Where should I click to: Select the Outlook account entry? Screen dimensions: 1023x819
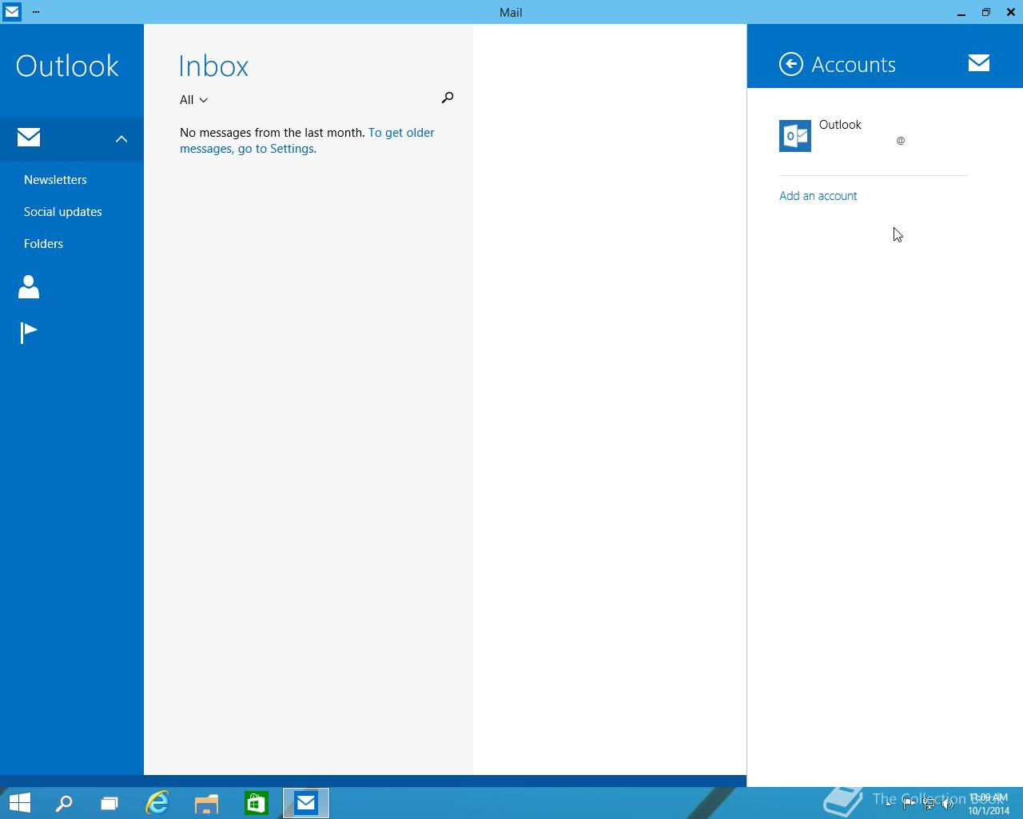[x=874, y=136]
